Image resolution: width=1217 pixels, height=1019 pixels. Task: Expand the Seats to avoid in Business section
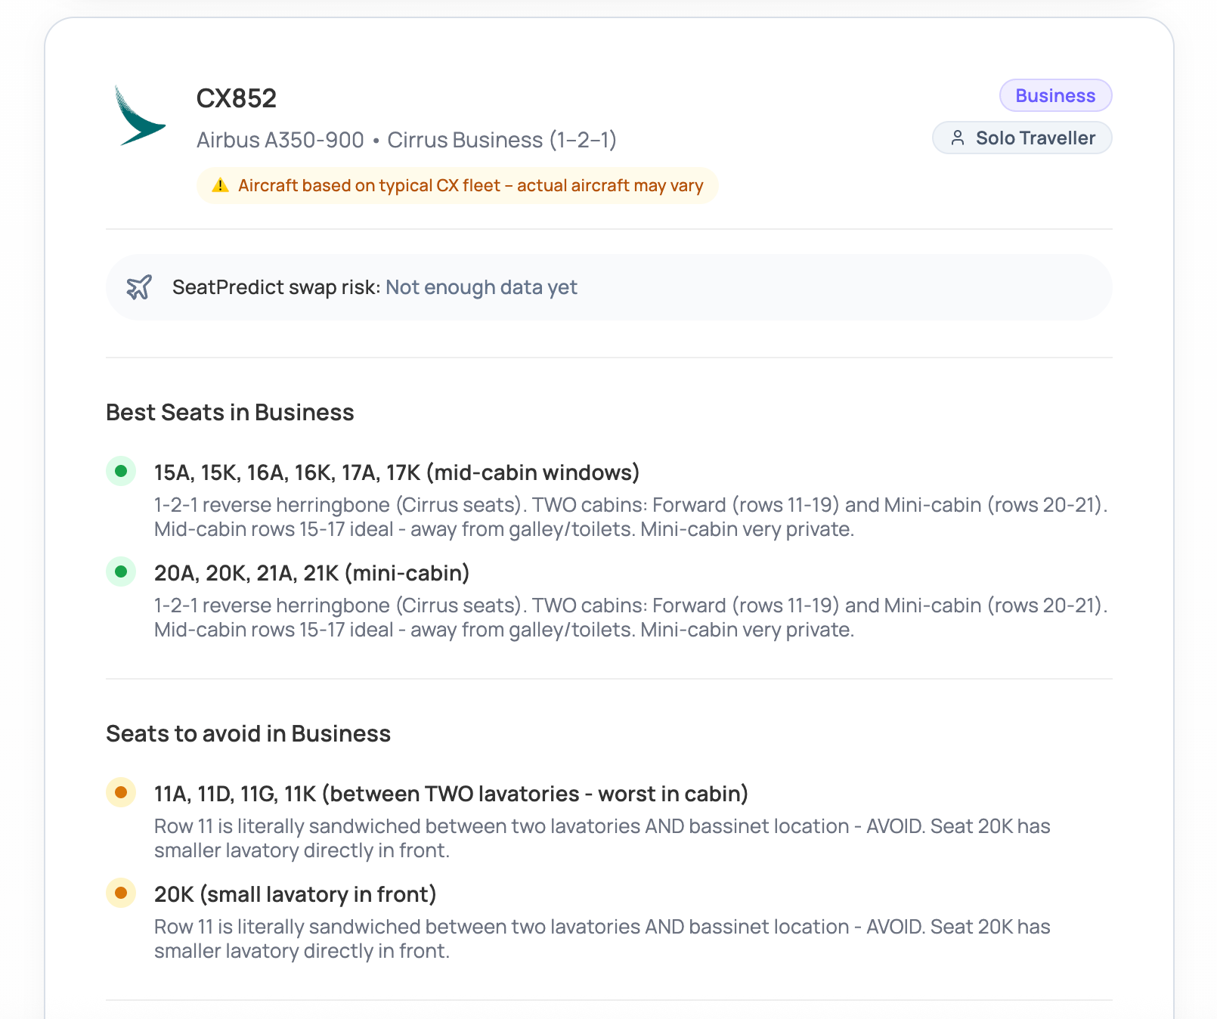pyautogui.click(x=248, y=733)
